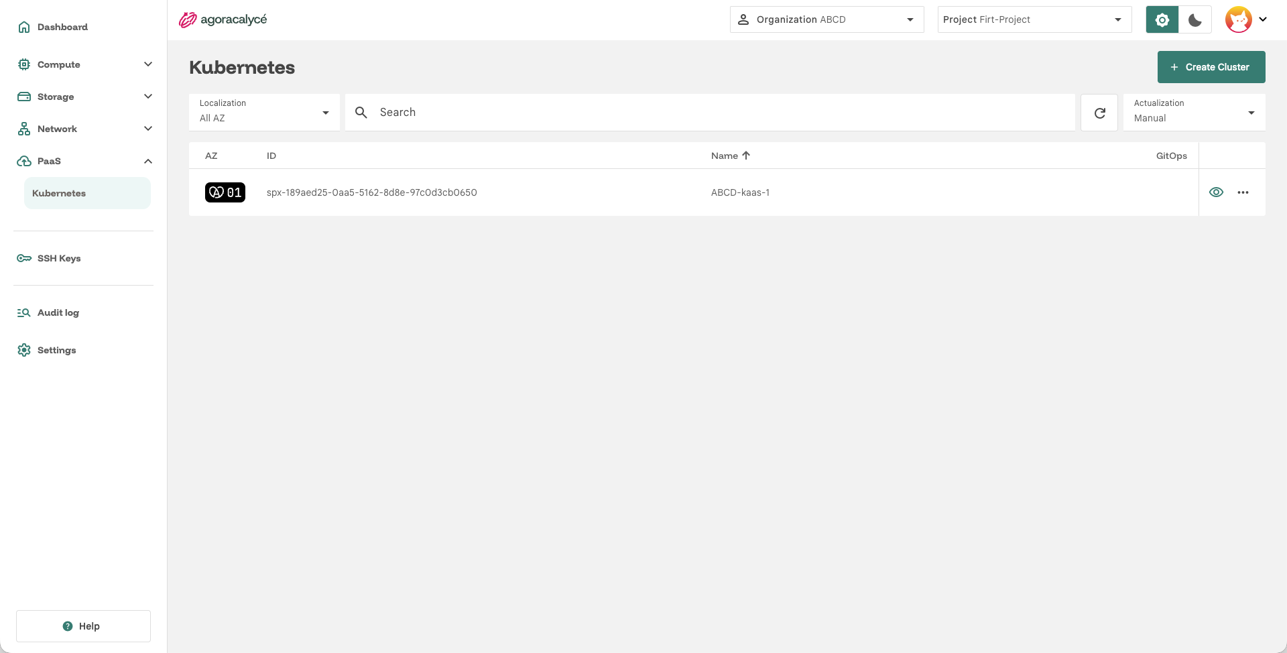This screenshot has height=653, width=1287.
Task: Open the Organization ABCD dropdown
Action: click(x=826, y=19)
